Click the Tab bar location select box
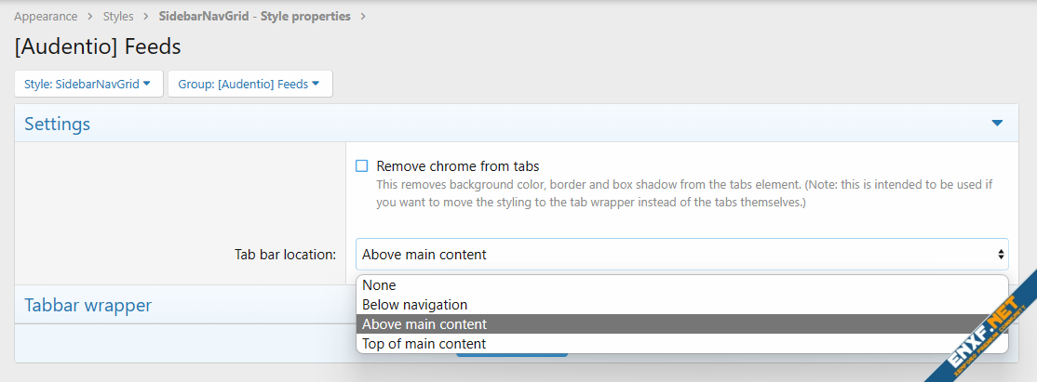The image size is (1037, 382). click(680, 255)
